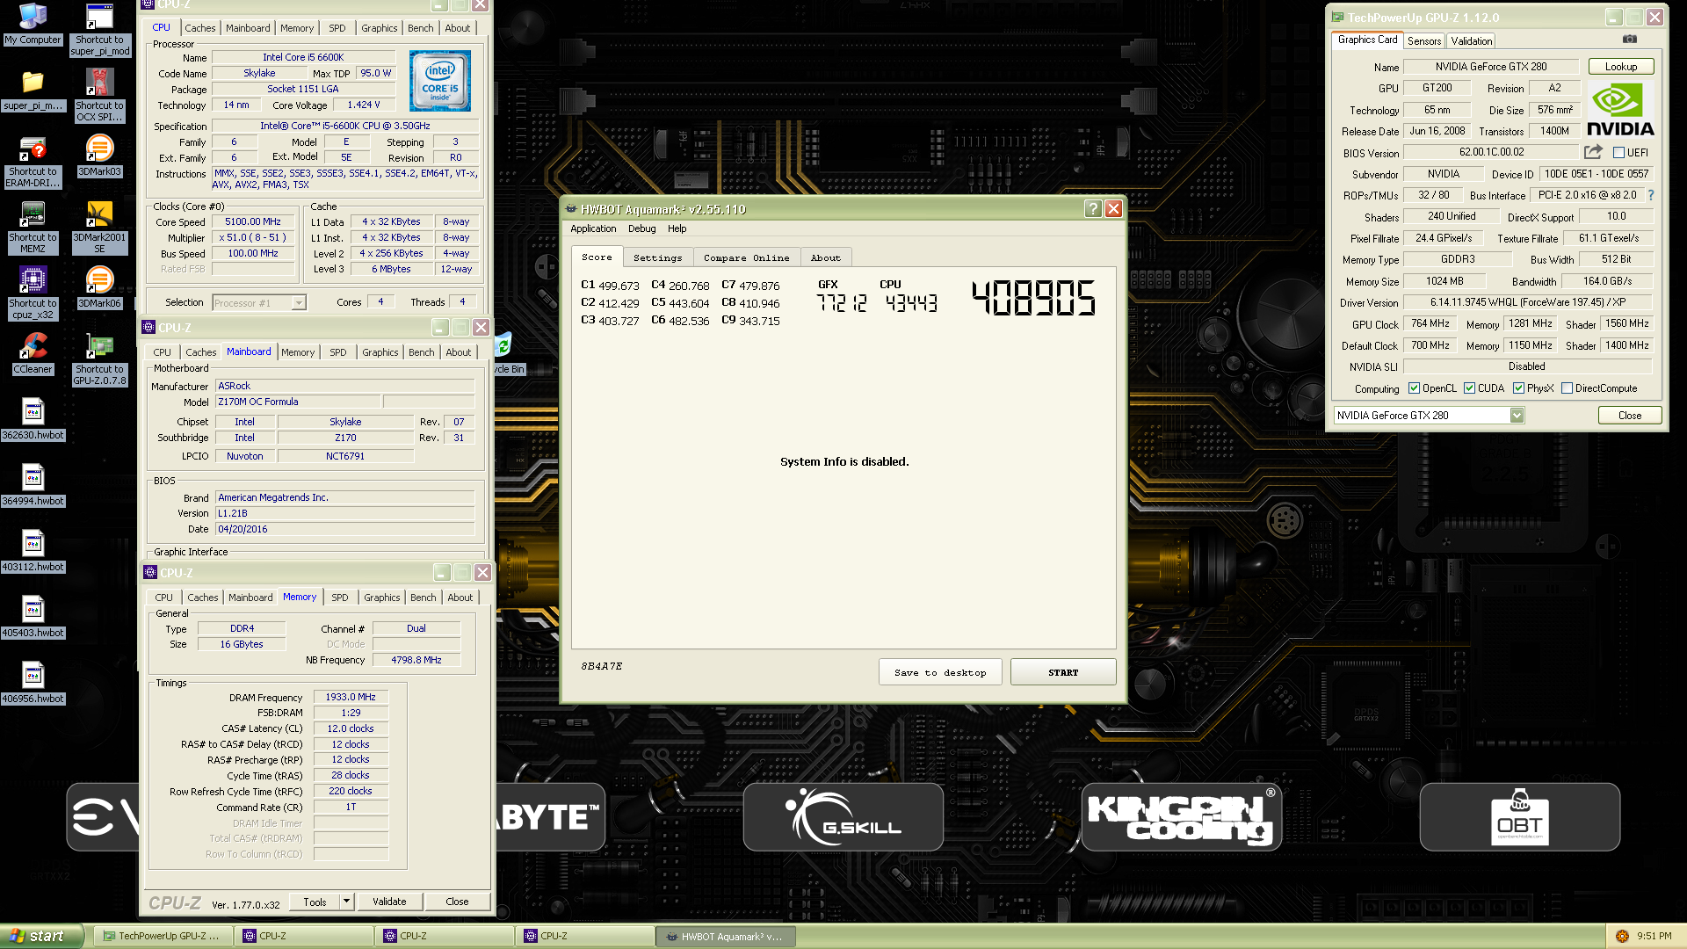Toggle the CUDA checkbox
This screenshot has width=1687, height=949.
pyautogui.click(x=1469, y=388)
